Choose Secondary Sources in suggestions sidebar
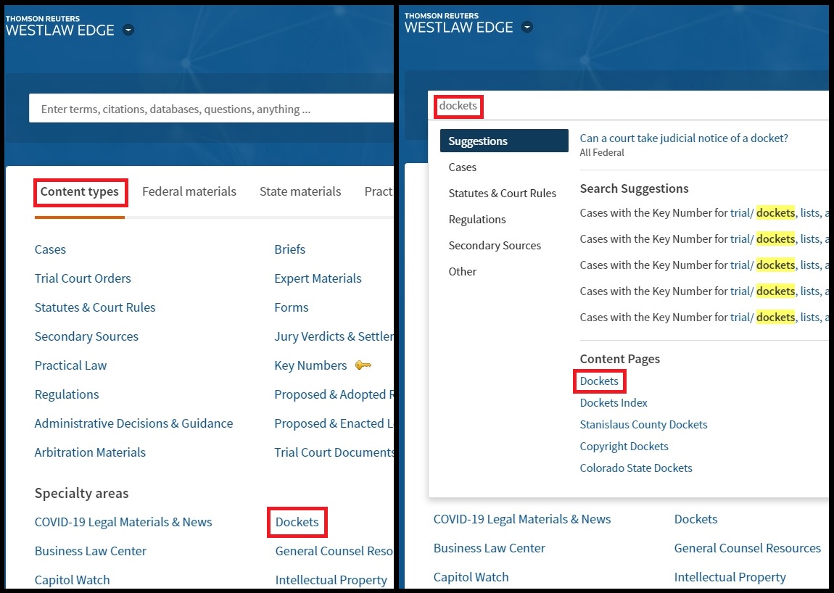Screen dimensions: 834x593 click(495, 246)
